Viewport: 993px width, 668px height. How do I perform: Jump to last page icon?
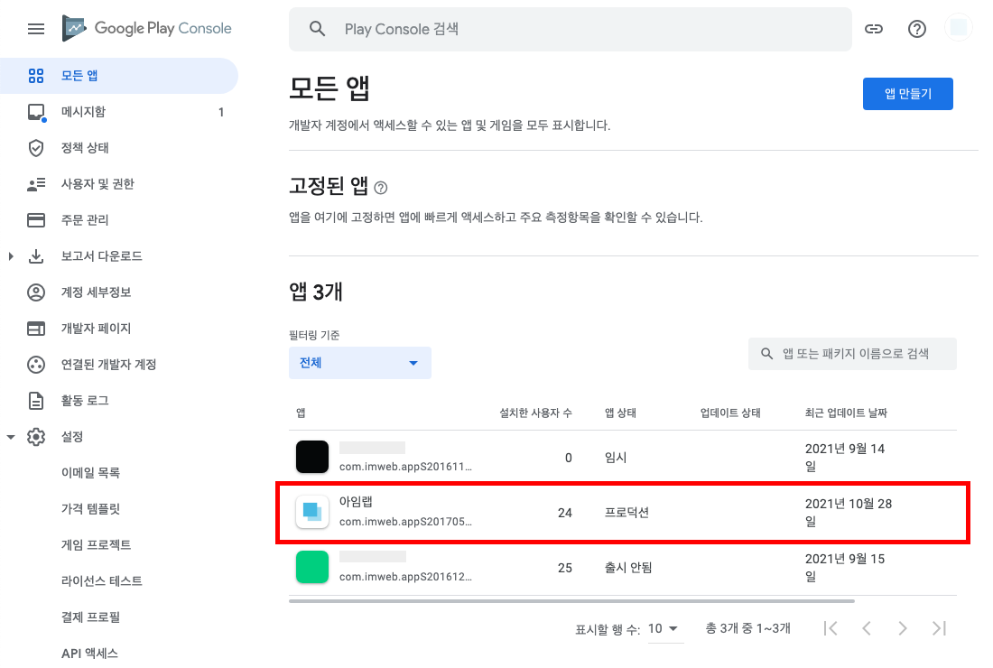click(x=939, y=628)
